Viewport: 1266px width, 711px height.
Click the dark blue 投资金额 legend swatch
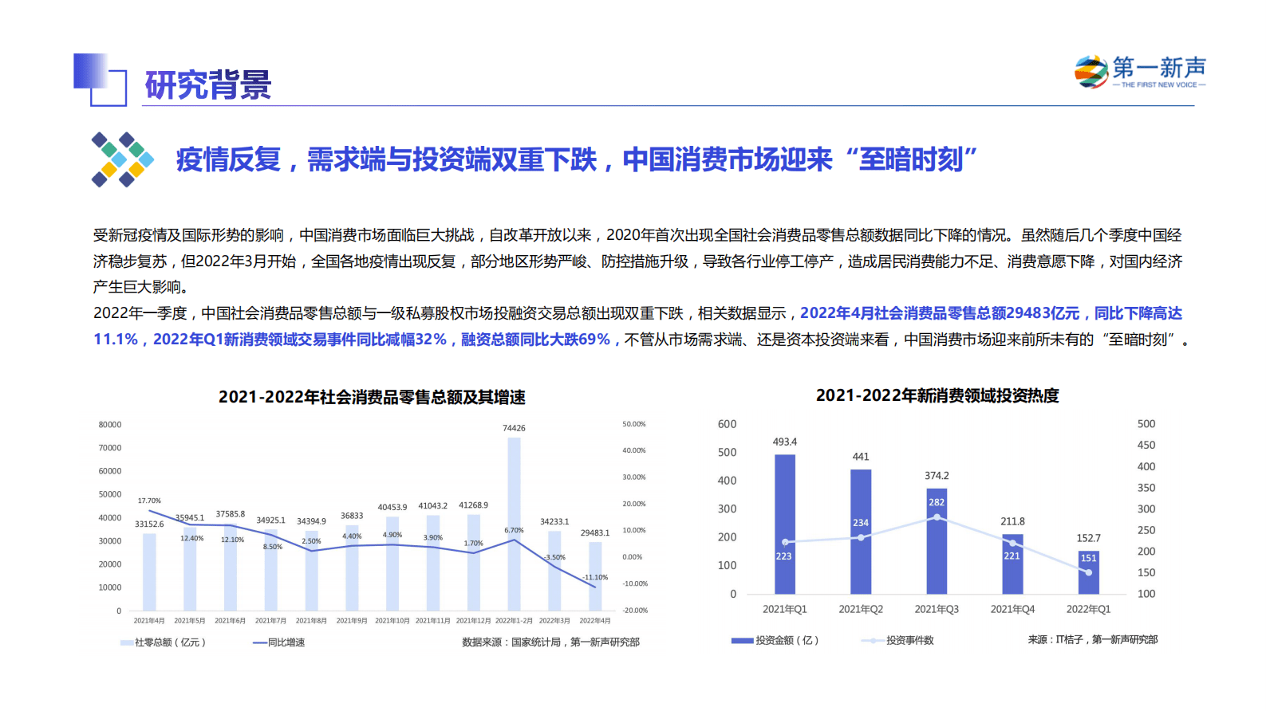[x=742, y=640]
